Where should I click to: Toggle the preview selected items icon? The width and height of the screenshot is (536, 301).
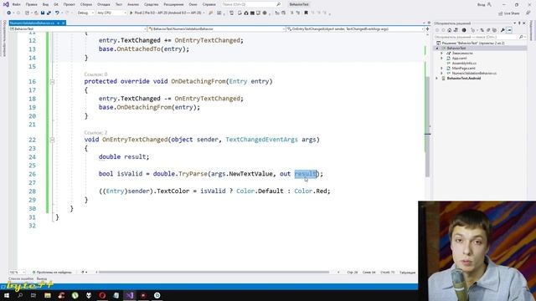(x=509, y=30)
